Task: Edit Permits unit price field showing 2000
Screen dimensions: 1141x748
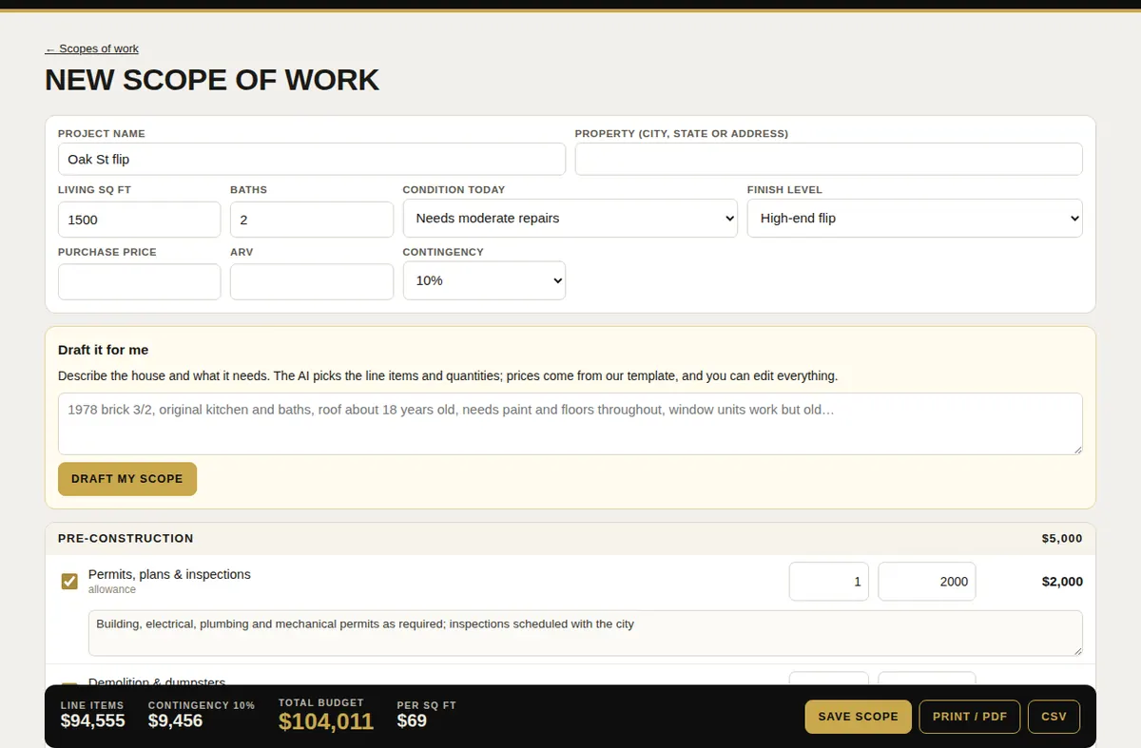Action: [926, 582]
